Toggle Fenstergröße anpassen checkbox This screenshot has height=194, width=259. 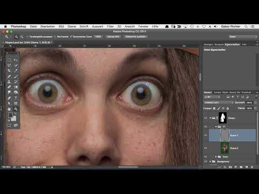point(28,37)
